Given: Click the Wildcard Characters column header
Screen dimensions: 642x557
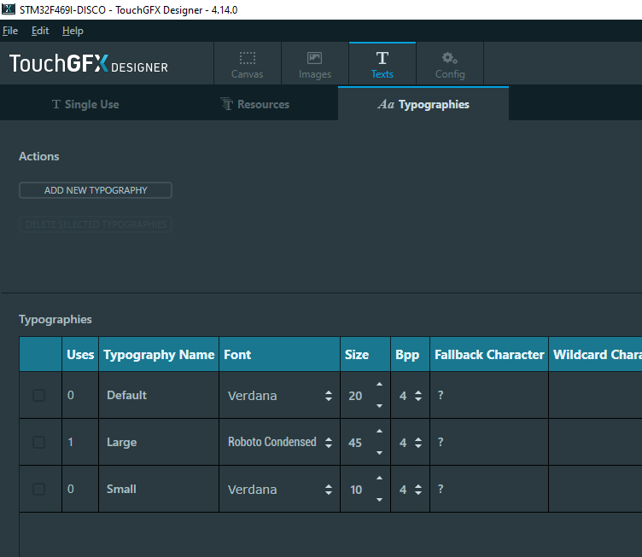Looking at the screenshot, I should coord(596,355).
